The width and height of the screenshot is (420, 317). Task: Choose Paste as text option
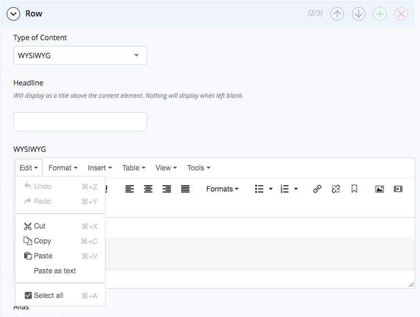coord(60,271)
